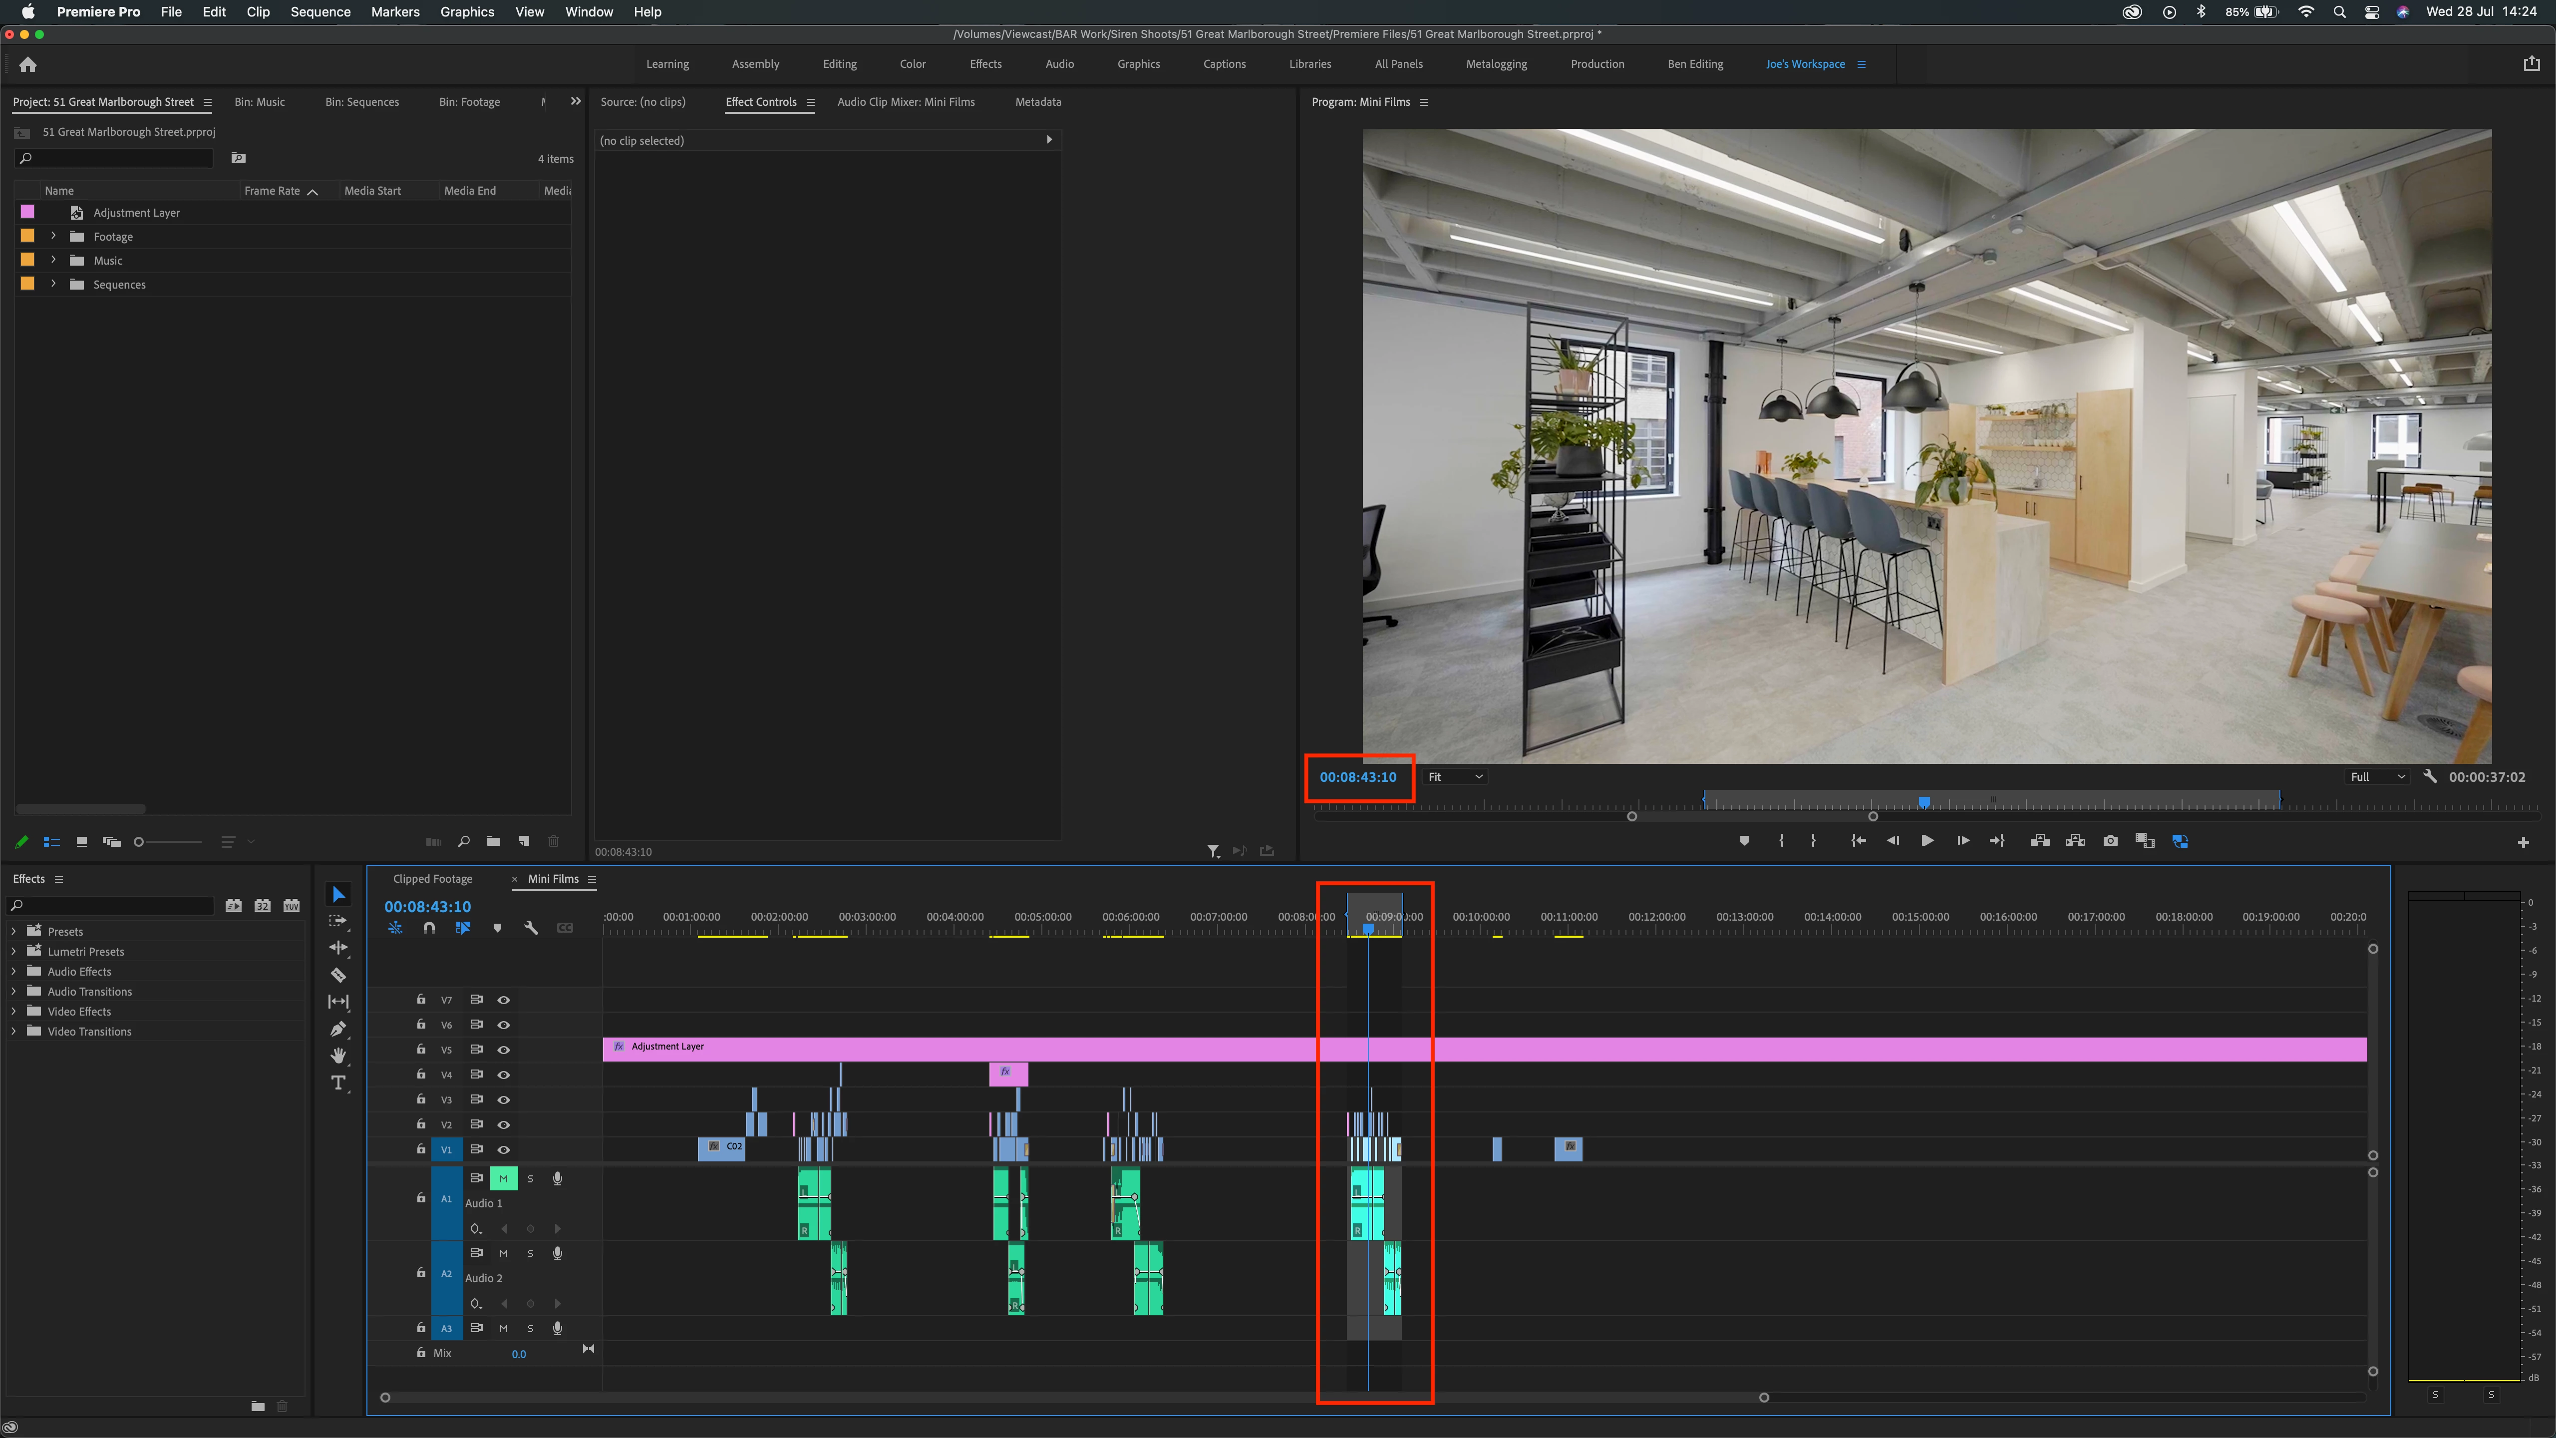Select the Pen tool
Viewport: 2556px width, 1438px height.
(338, 1028)
